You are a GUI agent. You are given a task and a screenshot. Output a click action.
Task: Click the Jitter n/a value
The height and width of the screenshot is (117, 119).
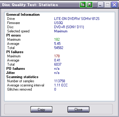tap(57, 73)
